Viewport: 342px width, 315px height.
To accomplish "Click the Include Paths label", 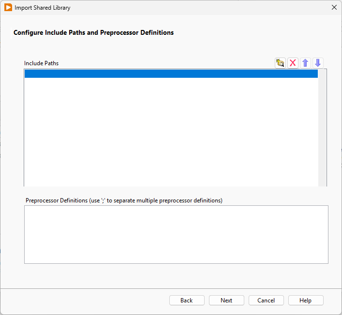I will 41,63.
